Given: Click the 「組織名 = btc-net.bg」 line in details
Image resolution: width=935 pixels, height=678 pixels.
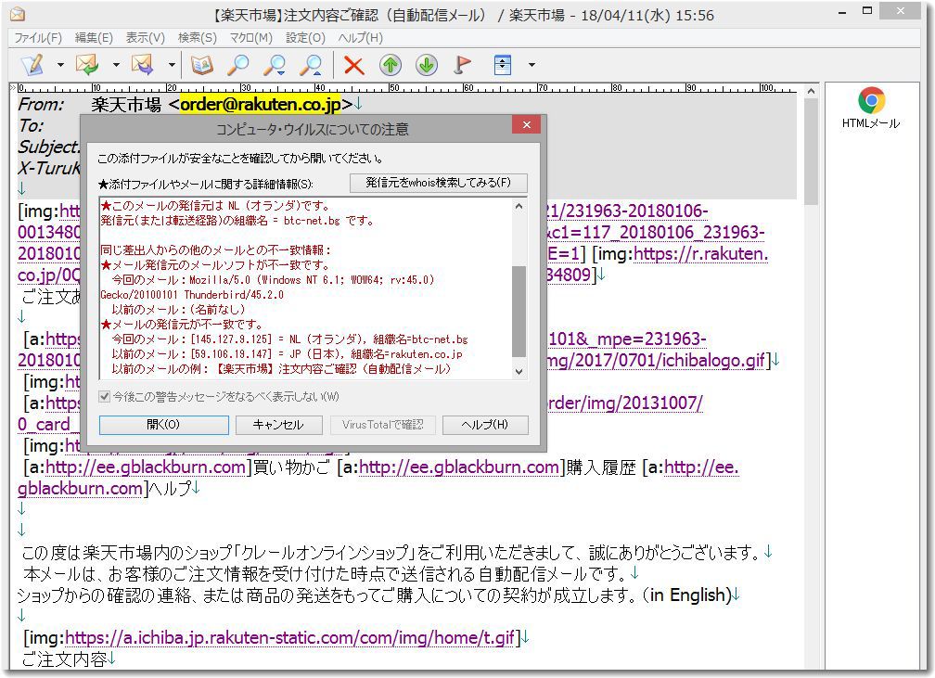Looking at the screenshot, I should [x=237, y=221].
